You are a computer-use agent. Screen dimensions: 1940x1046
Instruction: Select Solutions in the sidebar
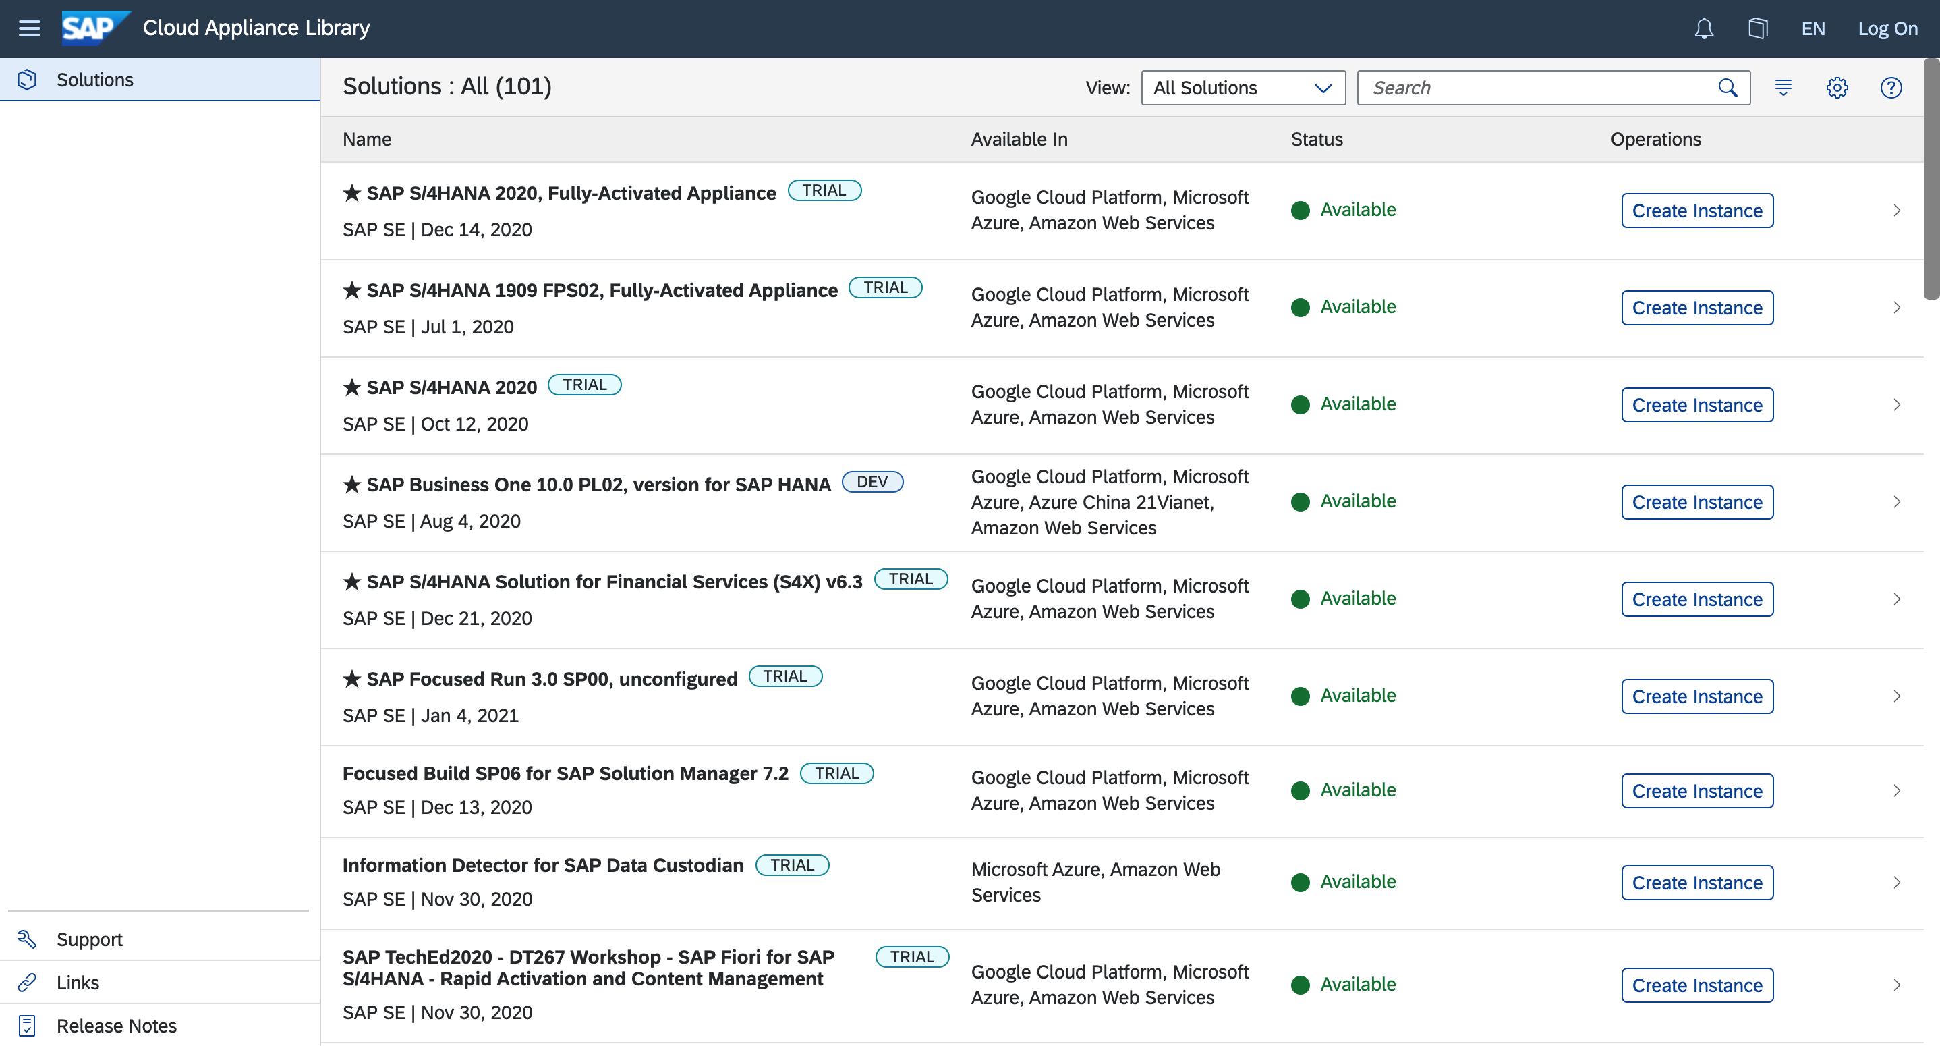coord(160,80)
